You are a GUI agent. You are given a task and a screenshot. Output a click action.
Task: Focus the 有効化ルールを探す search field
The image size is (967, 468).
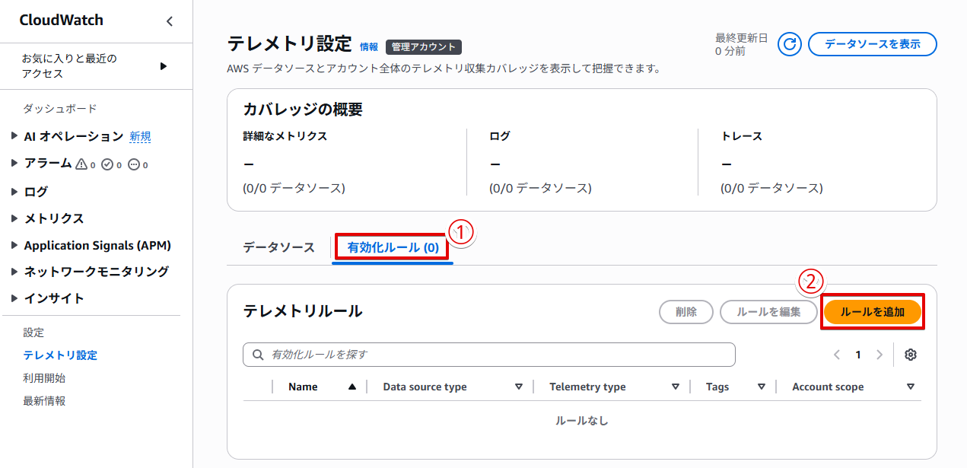pyautogui.click(x=489, y=355)
